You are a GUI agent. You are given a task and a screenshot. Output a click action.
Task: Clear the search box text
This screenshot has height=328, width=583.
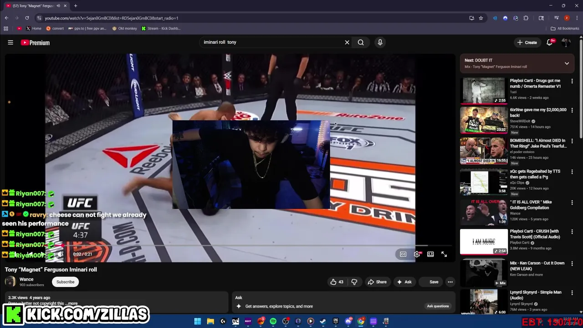pyautogui.click(x=347, y=42)
